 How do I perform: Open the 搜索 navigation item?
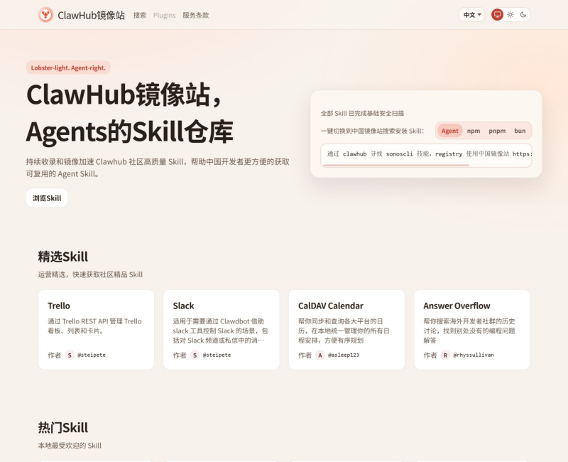tap(140, 15)
